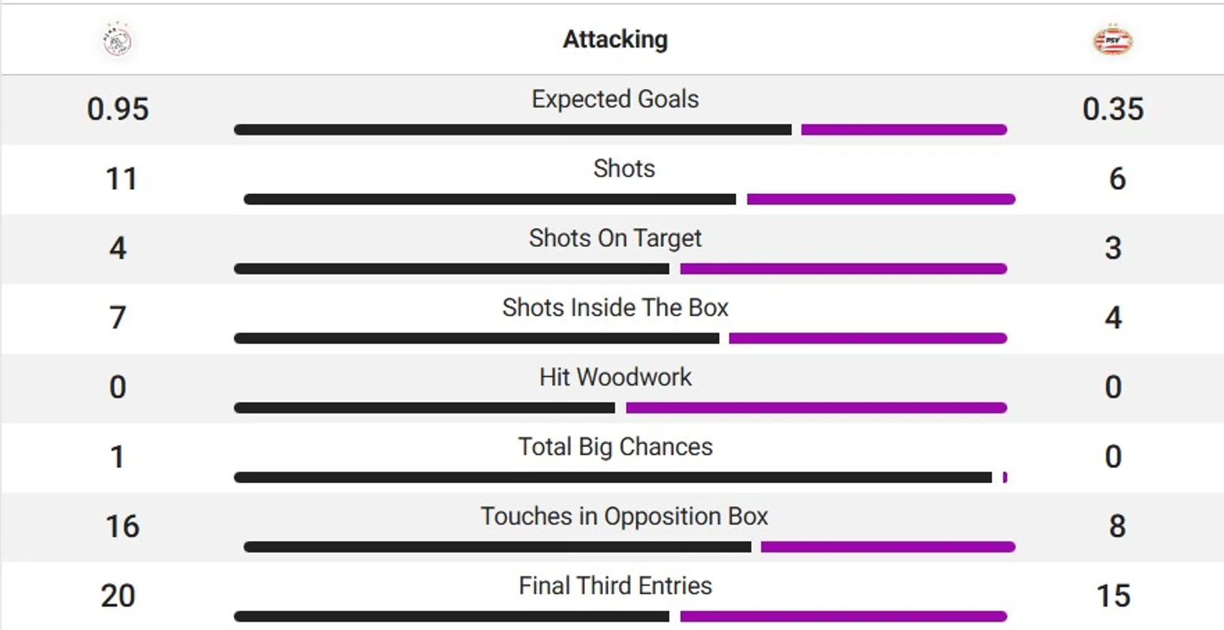Select Ajax's 20 final third entries value
This screenshot has width=1224, height=630.
pos(118,596)
